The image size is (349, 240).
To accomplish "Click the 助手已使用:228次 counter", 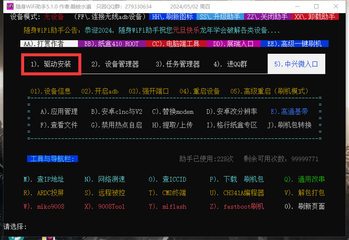I will click(206, 159).
